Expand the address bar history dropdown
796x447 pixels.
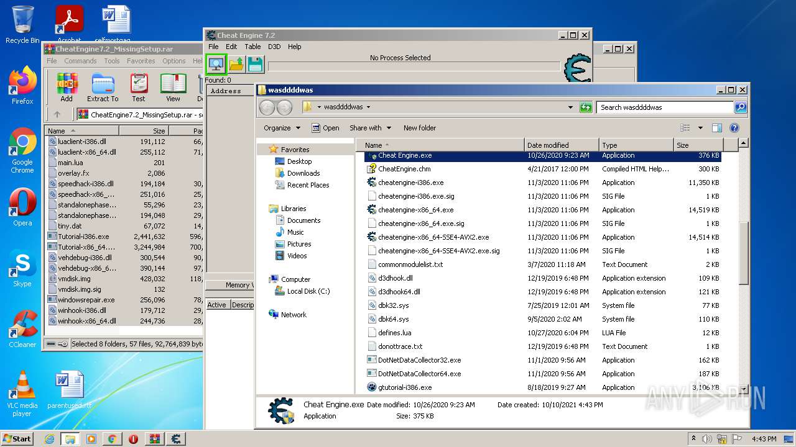[571, 107]
